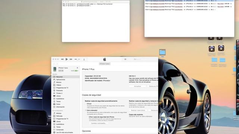Enable Cifrar copia de seguridad del iPhone

pos(88,117)
